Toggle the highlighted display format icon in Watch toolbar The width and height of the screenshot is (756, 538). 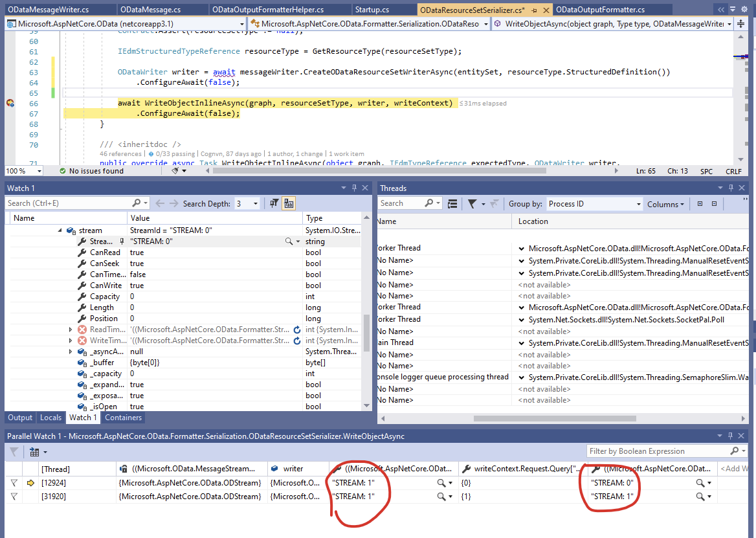point(288,203)
